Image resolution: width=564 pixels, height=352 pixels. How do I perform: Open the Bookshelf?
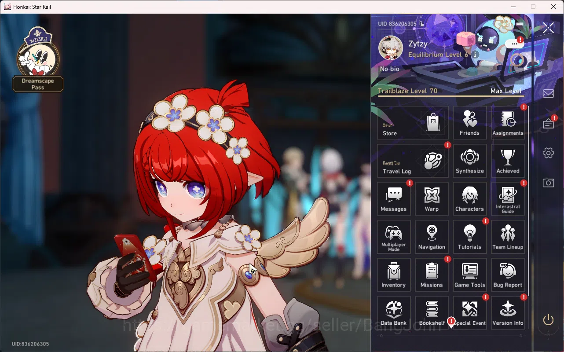pyautogui.click(x=432, y=313)
